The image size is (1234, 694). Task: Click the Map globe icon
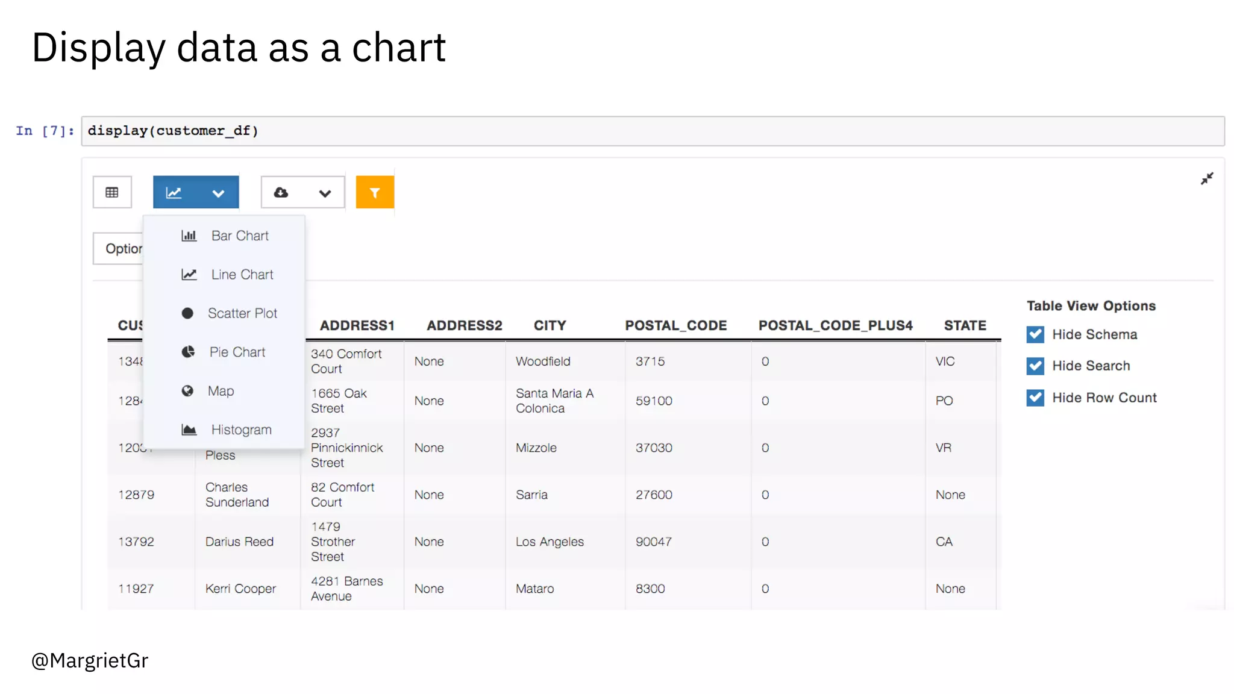(187, 391)
